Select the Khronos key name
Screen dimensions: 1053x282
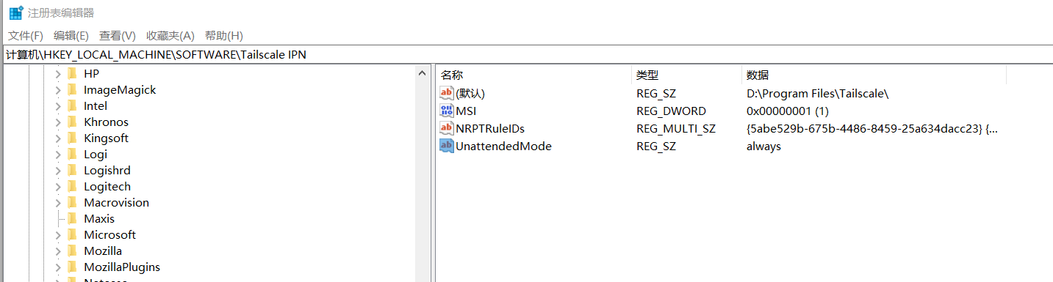click(x=106, y=122)
